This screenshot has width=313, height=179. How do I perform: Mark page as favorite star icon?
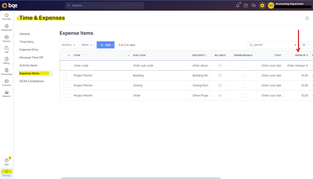(307, 18)
